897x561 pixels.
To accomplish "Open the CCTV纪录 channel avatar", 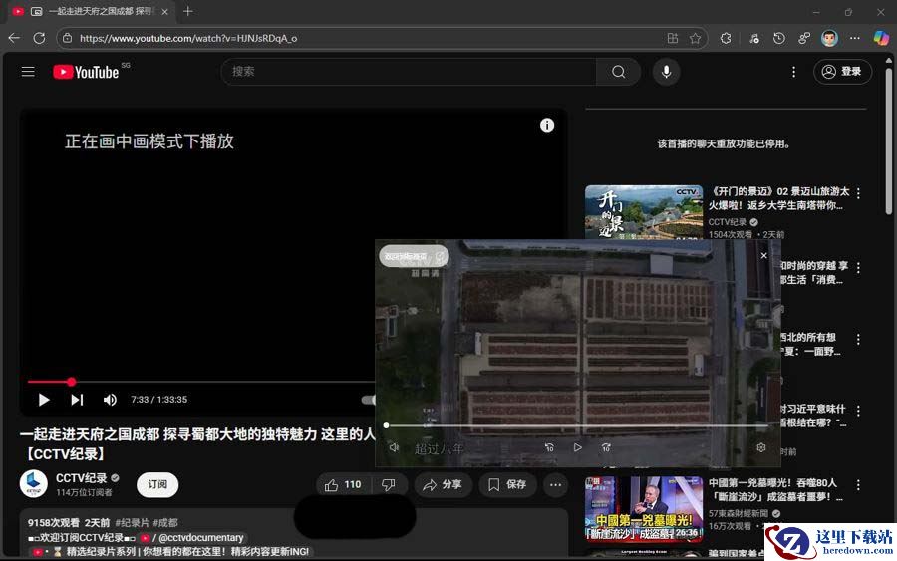I will 34,484.
